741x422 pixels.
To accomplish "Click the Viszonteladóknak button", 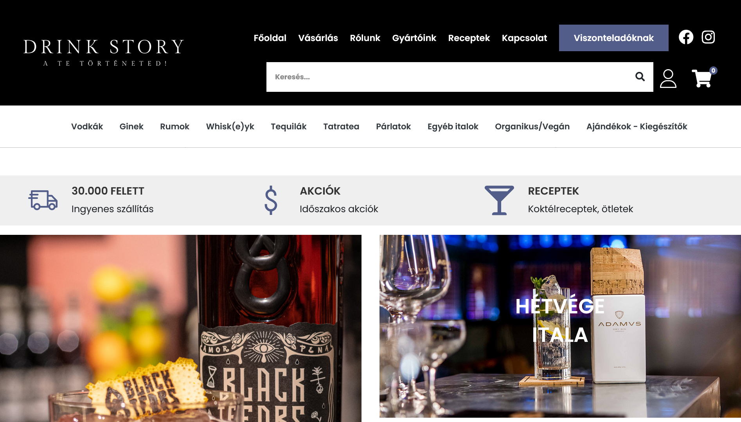I will tap(613, 38).
